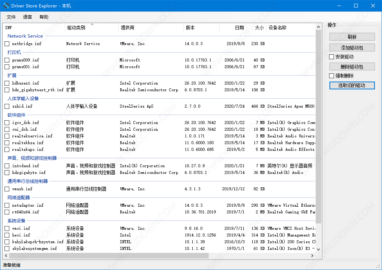Click the Network Service group header
This screenshot has width=382, height=270.
pos(25,36)
